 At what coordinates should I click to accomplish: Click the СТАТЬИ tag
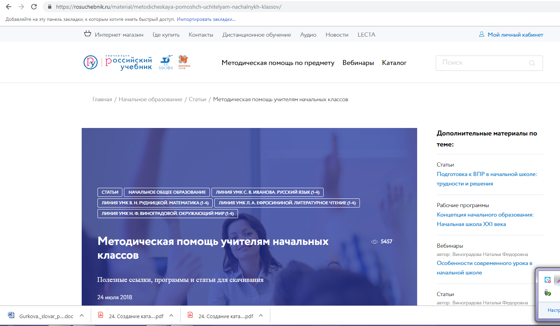pyautogui.click(x=110, y=192)
